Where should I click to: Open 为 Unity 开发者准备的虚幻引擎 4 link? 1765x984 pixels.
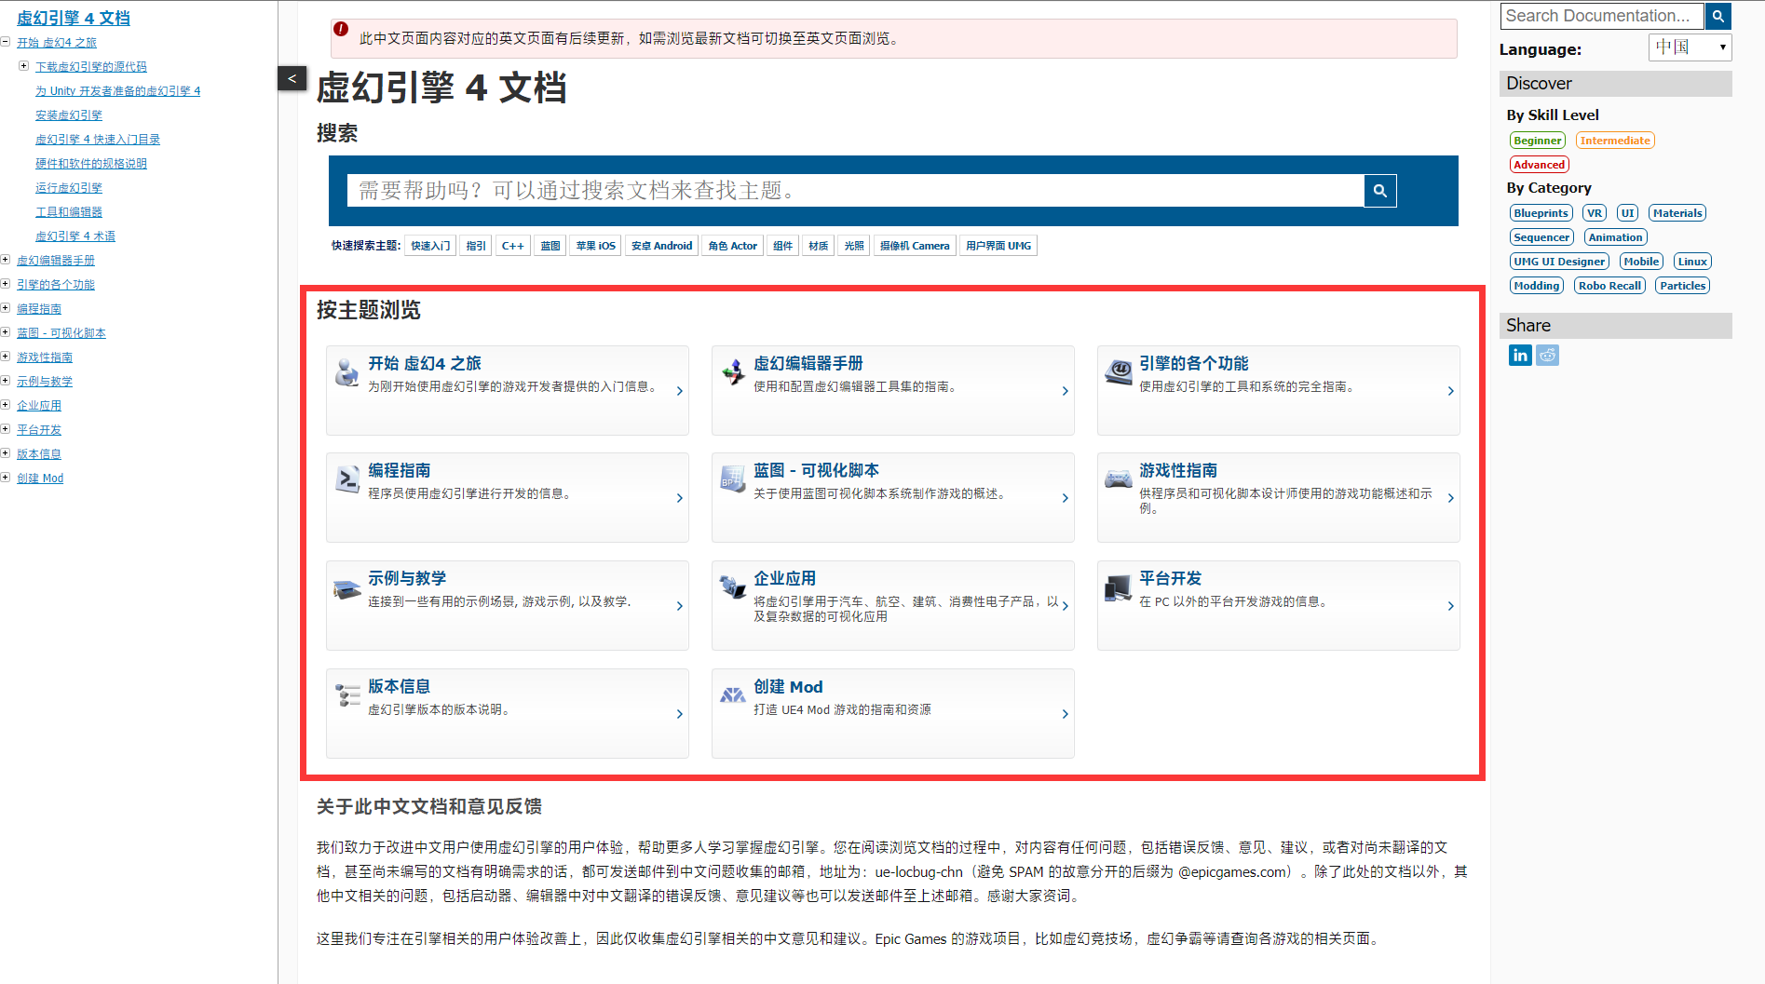pos(118,90)
